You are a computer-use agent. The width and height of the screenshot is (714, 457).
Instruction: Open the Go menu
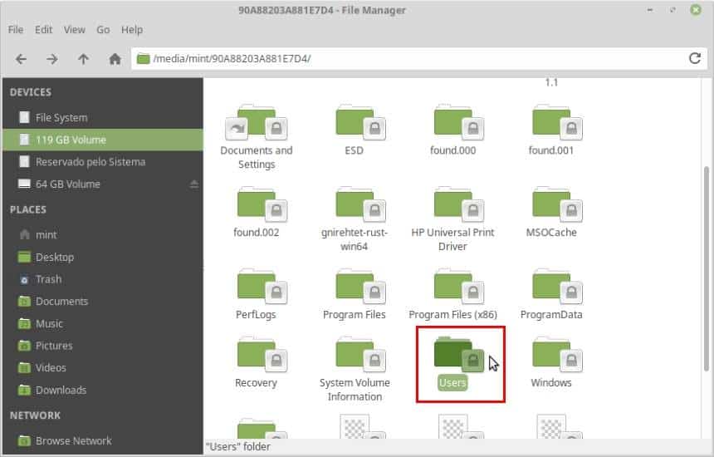tap(103, 30)
